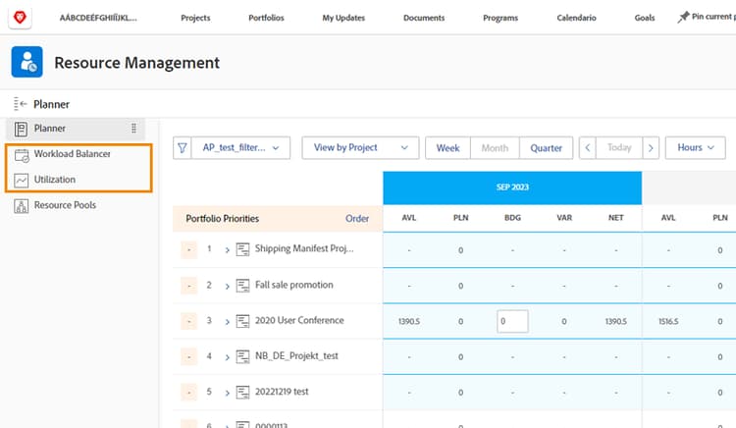Click the Order link in Portfolio Priorities
Screen dimensions: 736x428
click(x=357, y=219)
